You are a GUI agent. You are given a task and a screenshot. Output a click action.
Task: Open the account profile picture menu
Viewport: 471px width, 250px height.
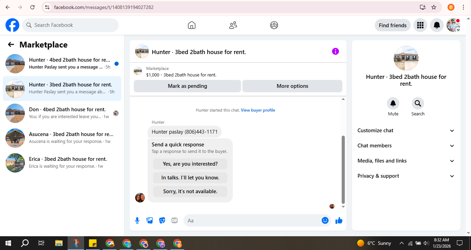coord(453,25)
